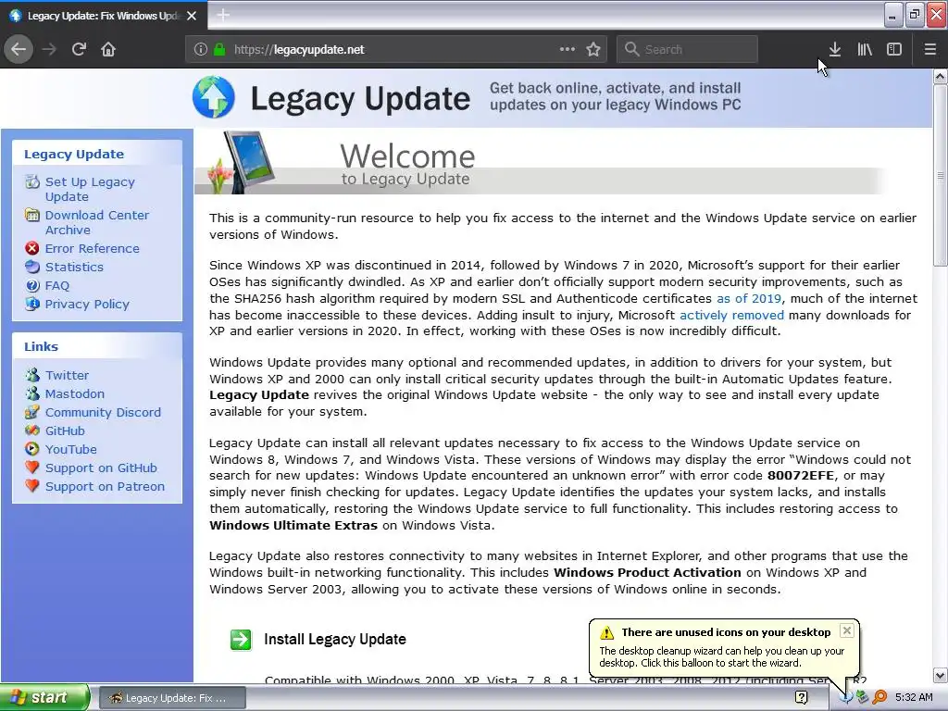Screen dimensions: 948x711
Task: Click the Statistics sidebar icon
Action: coord(32,267)
